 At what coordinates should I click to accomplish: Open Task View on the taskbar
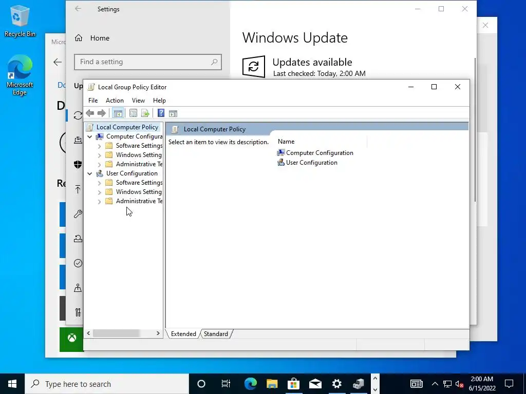tap(226, 384)
